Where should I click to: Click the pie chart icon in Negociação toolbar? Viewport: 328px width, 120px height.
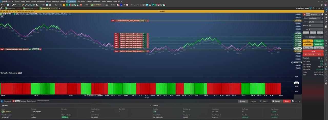click(75, 5)
